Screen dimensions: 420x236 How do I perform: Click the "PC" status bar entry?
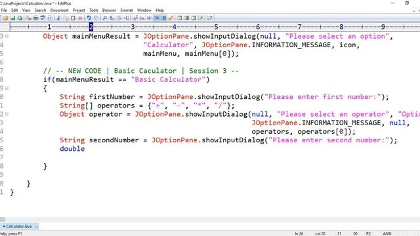369,233
